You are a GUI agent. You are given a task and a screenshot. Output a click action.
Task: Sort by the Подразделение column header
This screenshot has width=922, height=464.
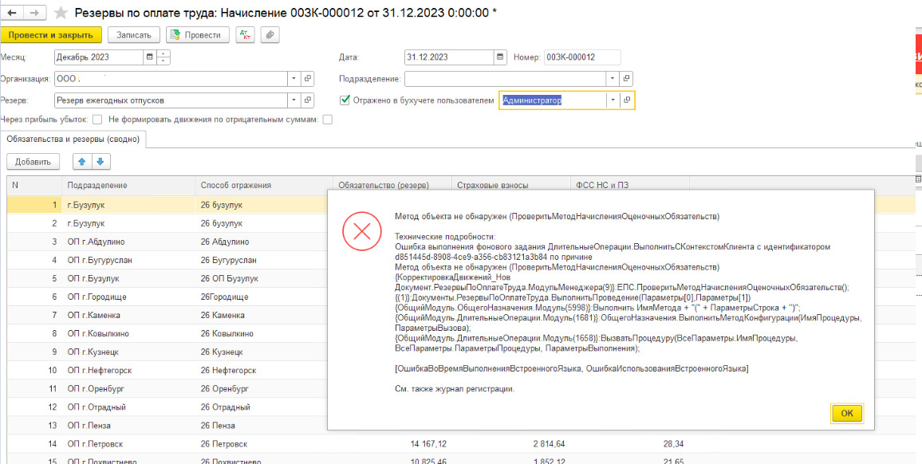[128, 185]
